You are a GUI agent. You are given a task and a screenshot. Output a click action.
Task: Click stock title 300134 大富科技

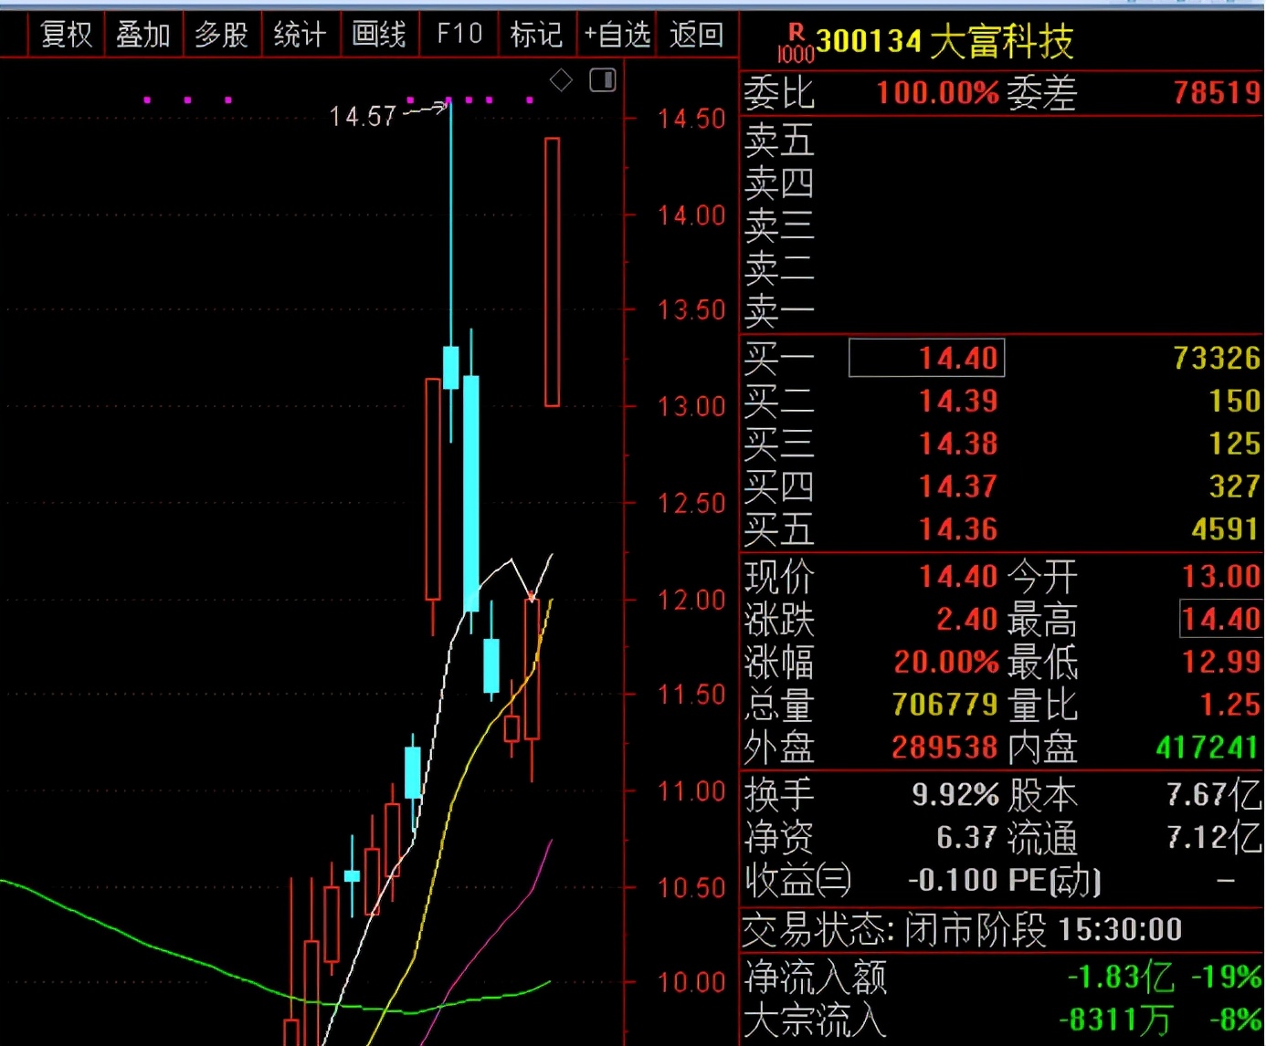(x=944, y=42)
